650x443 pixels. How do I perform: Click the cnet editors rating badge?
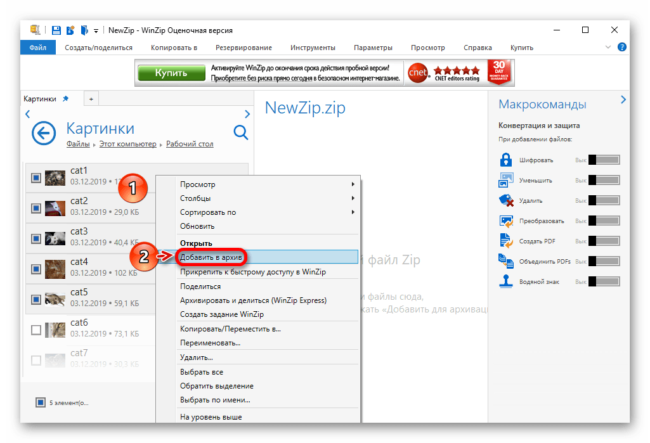point(444,73)
